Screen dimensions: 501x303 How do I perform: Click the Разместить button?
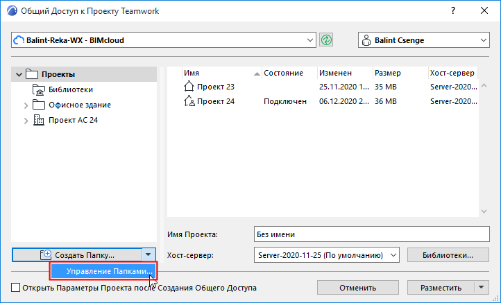pos(441,287)
